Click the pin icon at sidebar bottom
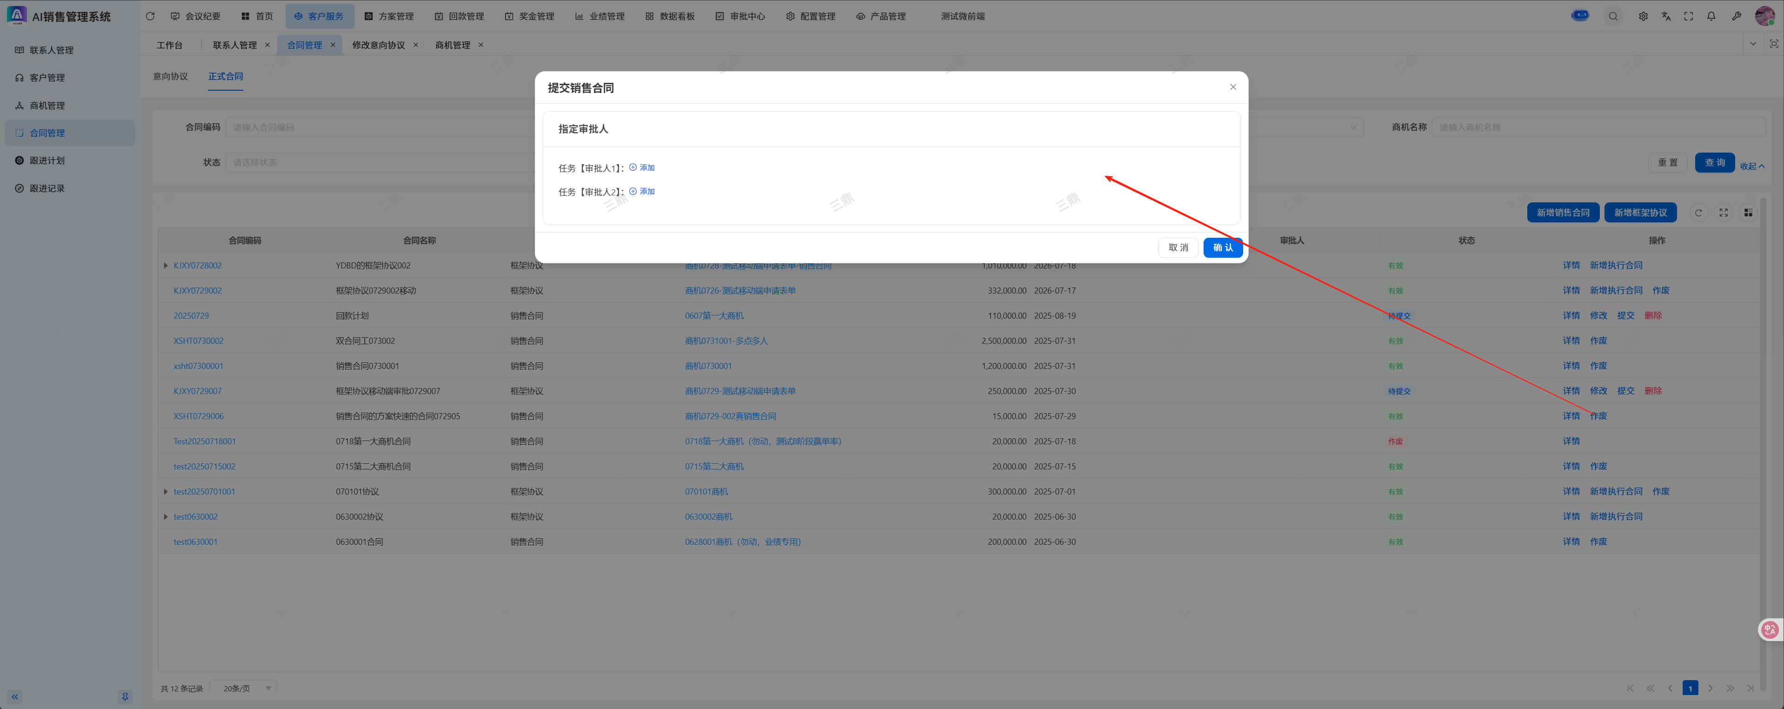The height and width of the screenshot is (709, 1784). pos(125,696)
